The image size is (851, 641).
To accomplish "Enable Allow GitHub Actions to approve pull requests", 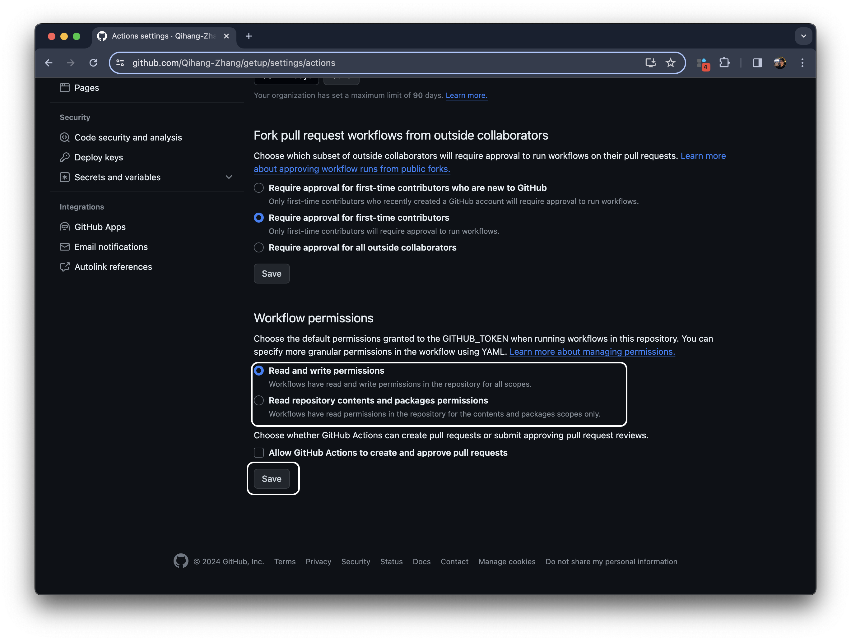I will point(259,453).
